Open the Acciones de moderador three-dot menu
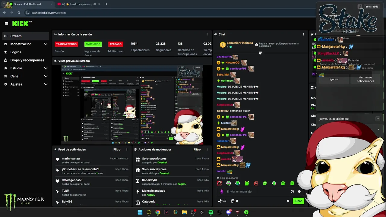 [x=207, y=149]
